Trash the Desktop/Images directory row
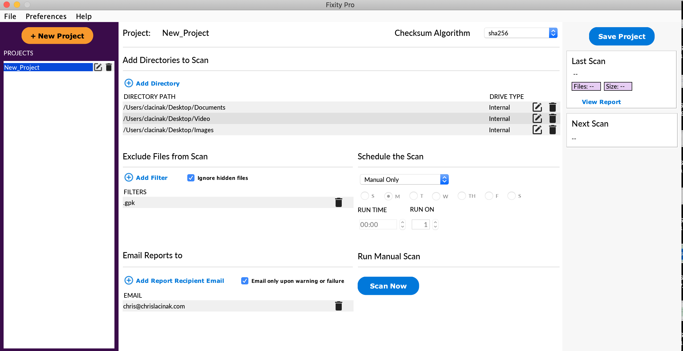 pyautogui.click(x=553, y=130)
